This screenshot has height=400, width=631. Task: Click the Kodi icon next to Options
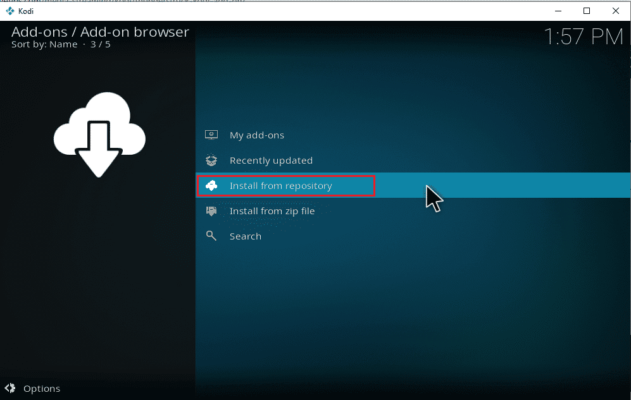click(x=11, y=388)
